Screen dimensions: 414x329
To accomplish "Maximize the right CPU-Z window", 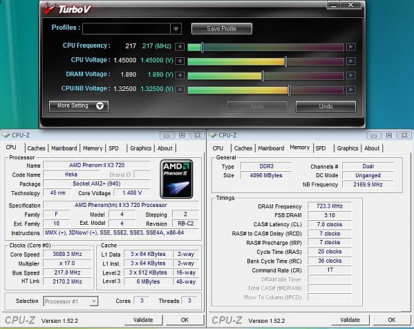I will pos(389,135).
